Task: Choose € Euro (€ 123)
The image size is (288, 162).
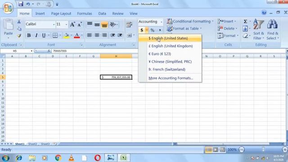Action: coord(170,54)
